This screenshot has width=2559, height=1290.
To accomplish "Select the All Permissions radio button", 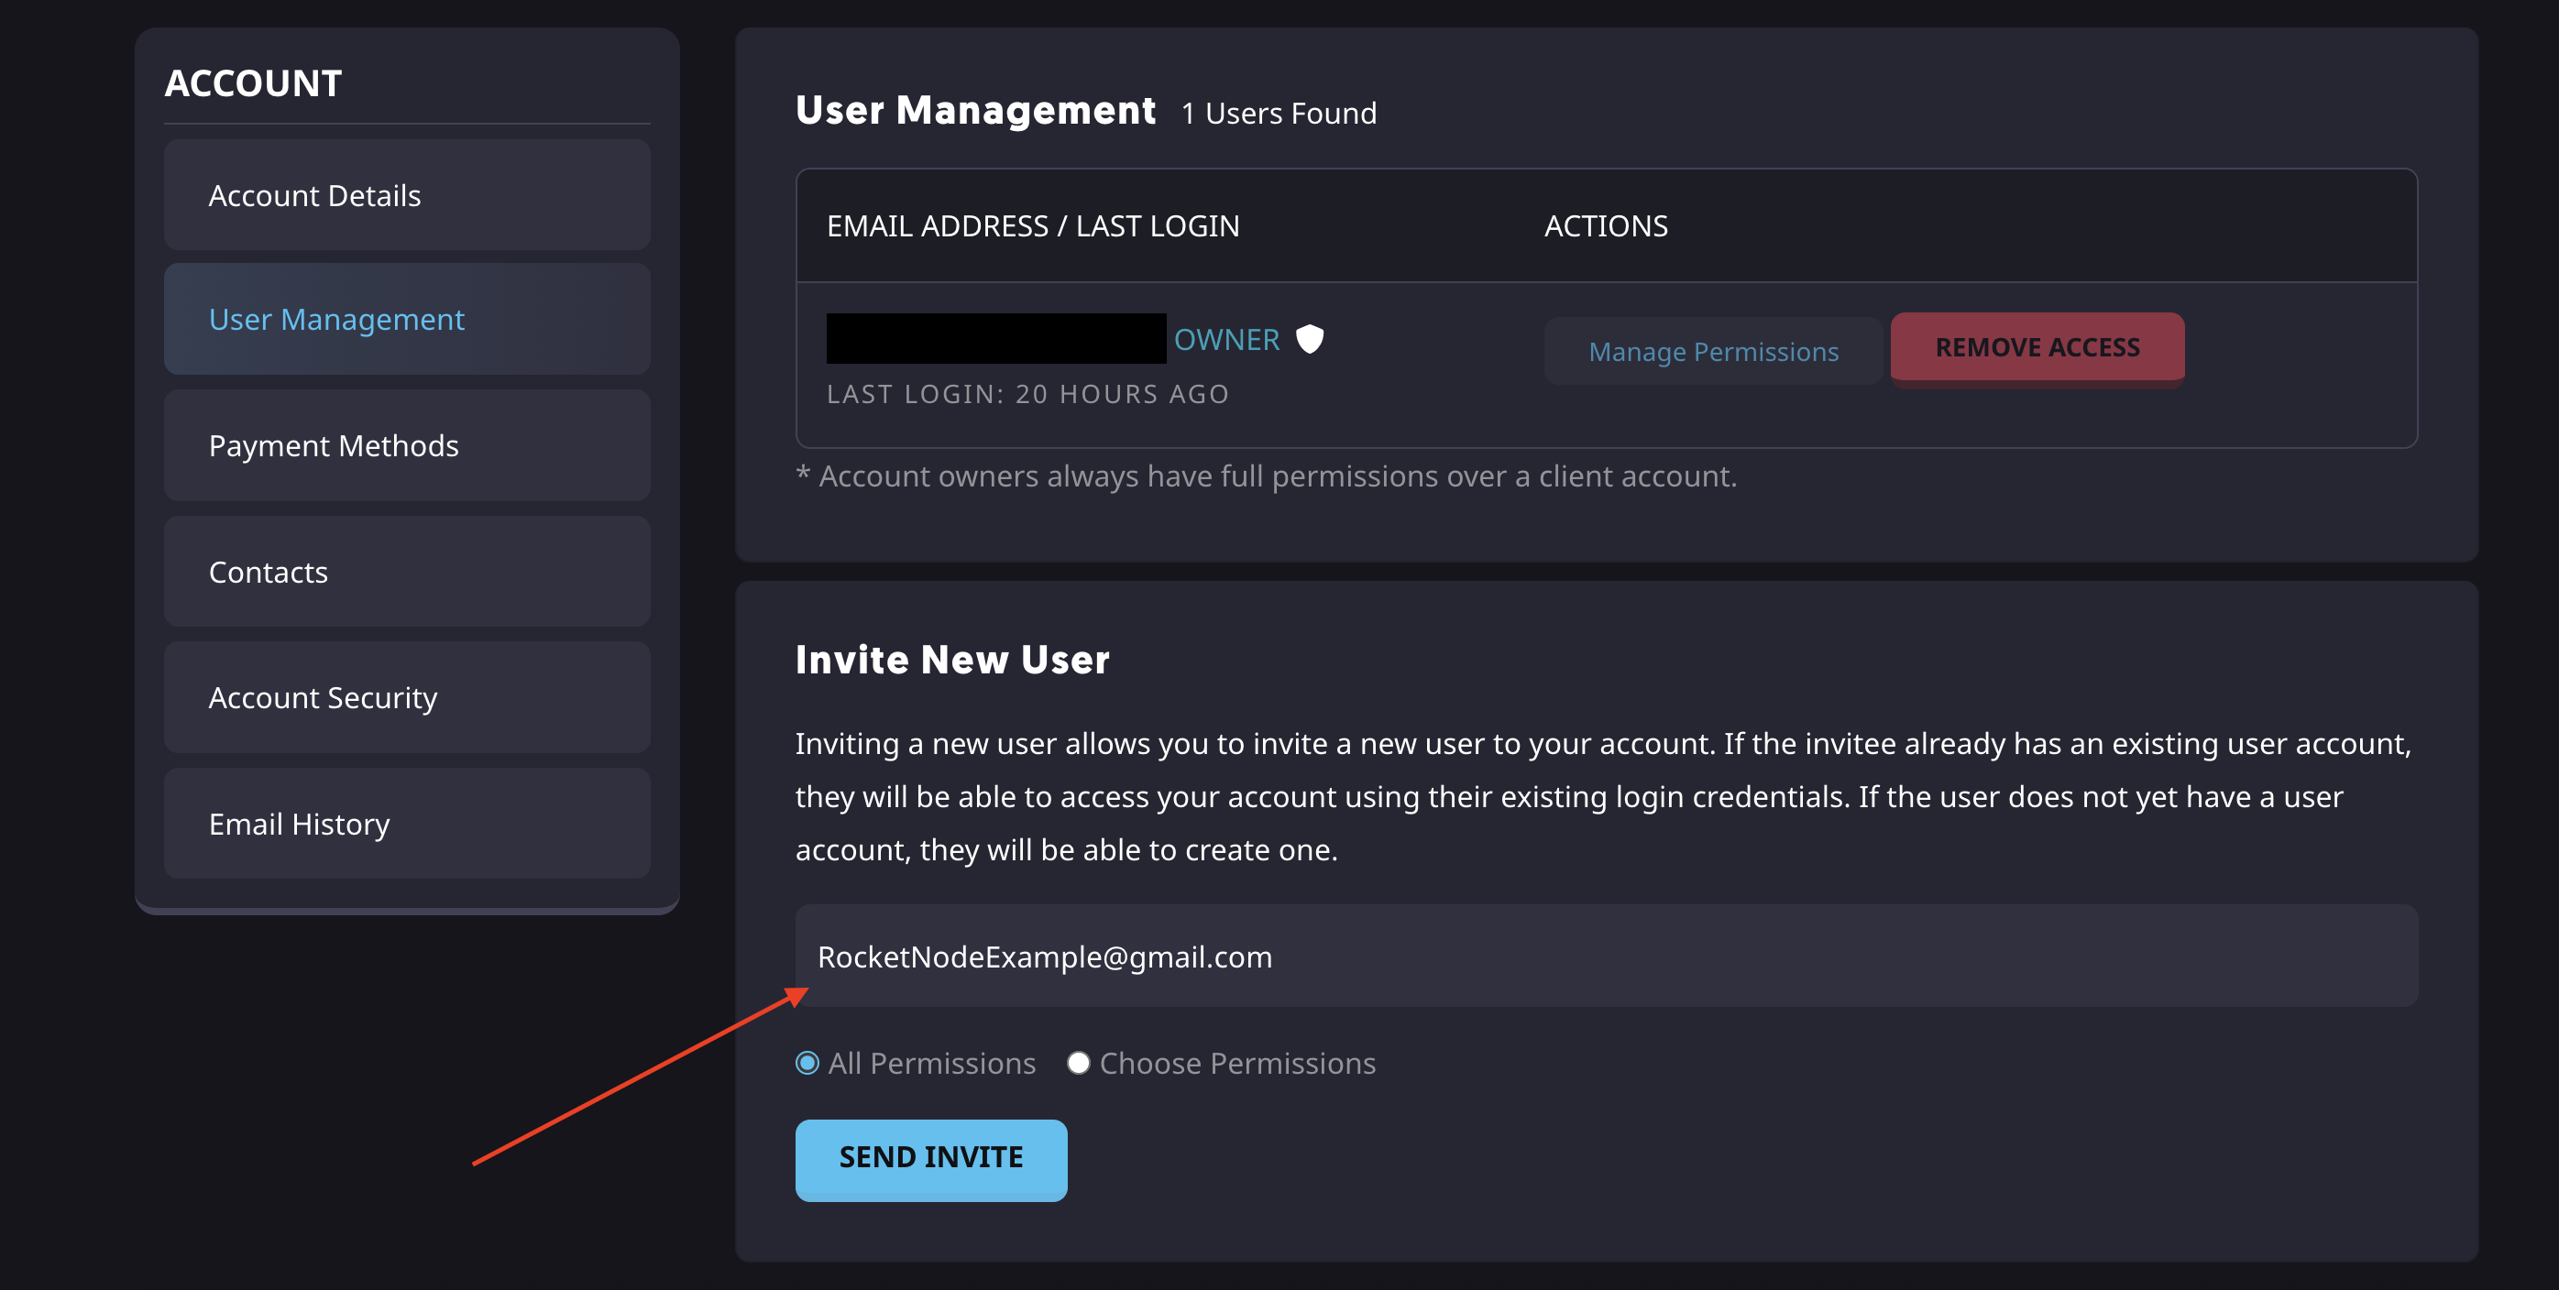I will [x=807, y=1063].
